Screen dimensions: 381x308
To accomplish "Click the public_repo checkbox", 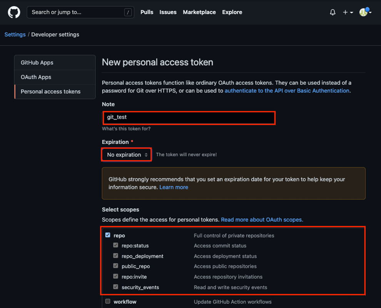I will tap(116, 266).
